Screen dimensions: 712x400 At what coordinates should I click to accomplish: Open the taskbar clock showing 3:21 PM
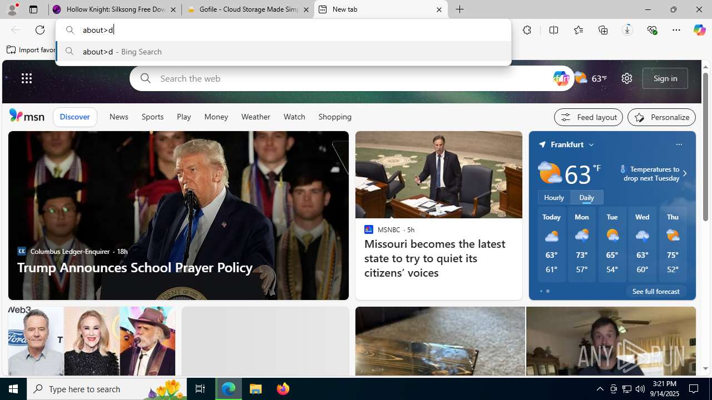point(664,388)
